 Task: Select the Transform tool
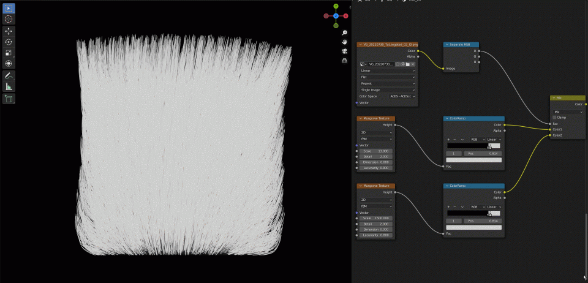pos(9,64)
